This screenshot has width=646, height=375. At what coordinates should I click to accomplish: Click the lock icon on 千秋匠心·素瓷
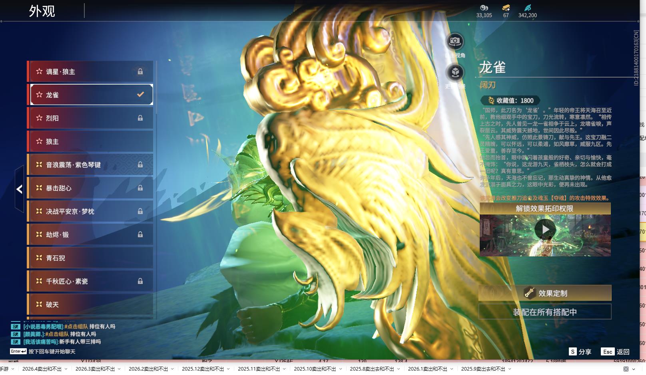point(140,281)
